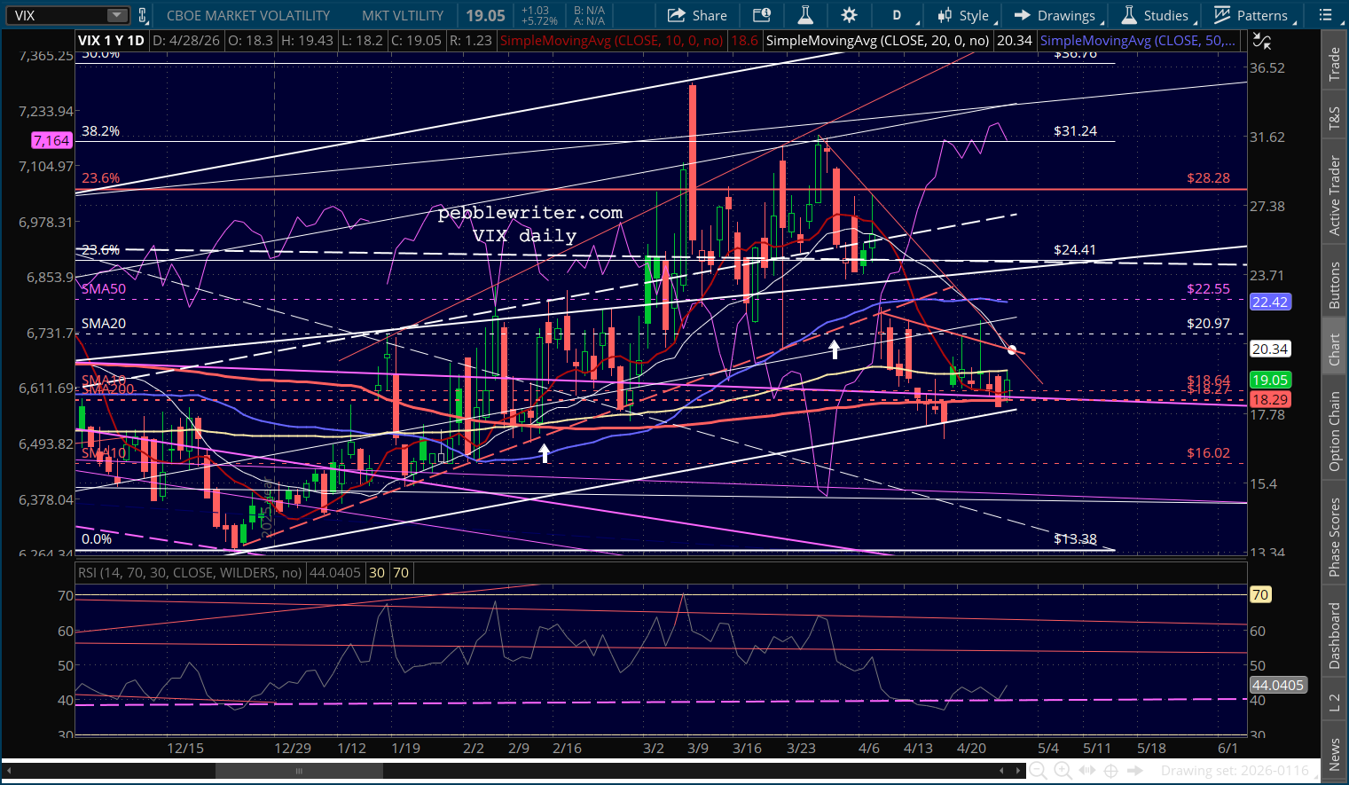Screen dimensions: 1349x785
Task: Click the crosshair pan icon
Action: (x=1110, y=771)
